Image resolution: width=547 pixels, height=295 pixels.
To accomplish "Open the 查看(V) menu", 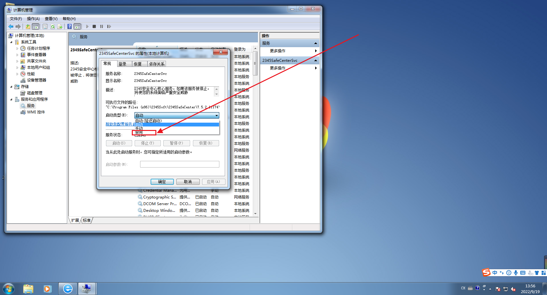I will pos(51,19).
